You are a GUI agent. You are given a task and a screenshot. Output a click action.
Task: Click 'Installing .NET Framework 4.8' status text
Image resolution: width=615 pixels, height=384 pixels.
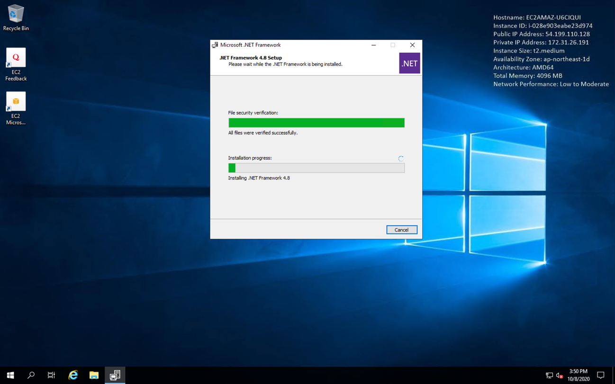(x=259, y=178)
